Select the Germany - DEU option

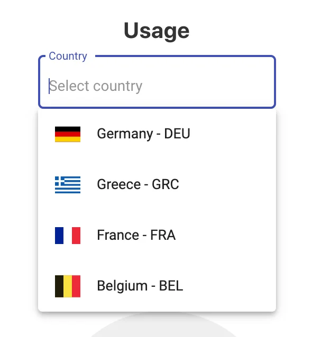point(157,134)
